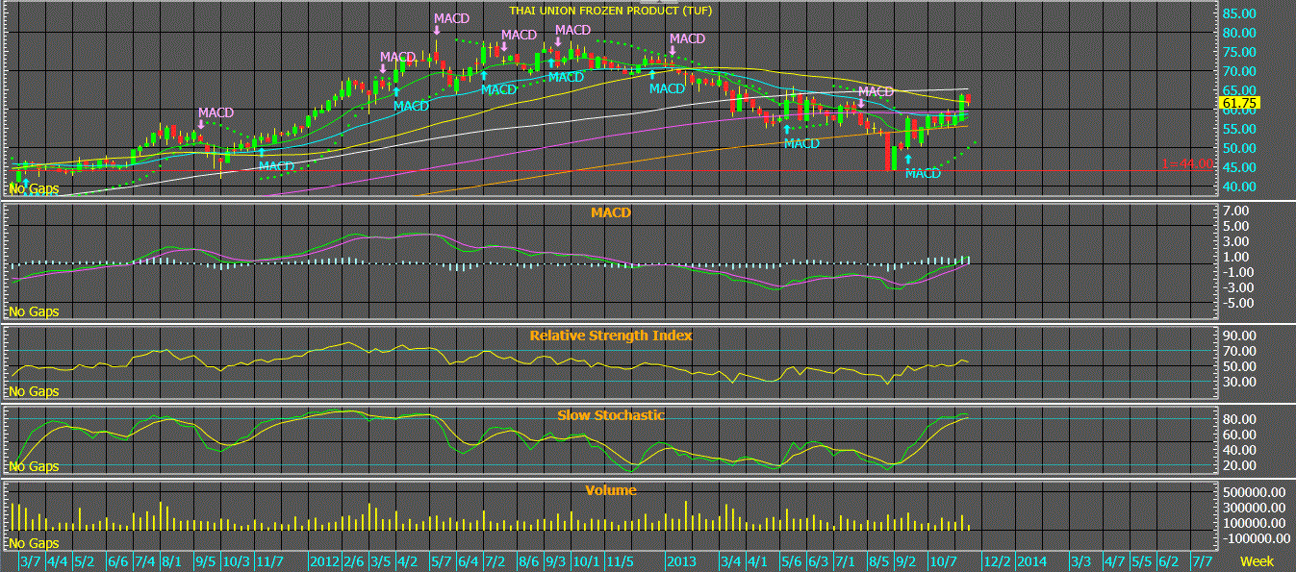Click No Gaps label in Slow Stochastic panel

34,466
